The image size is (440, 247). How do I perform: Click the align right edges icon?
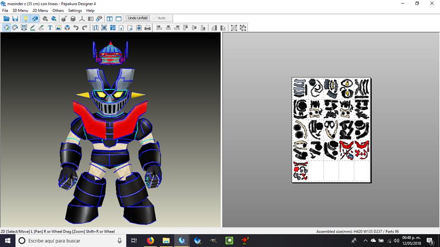[x=177, y=27]
